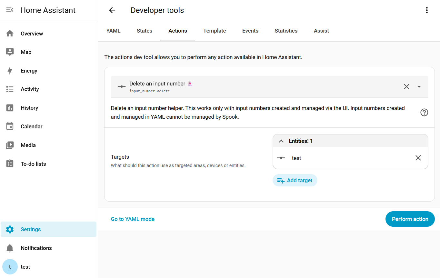Click Perform action button
Viewport: 440px width, 278px height.
coord(410,219)
